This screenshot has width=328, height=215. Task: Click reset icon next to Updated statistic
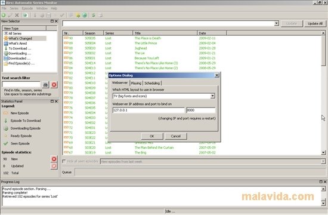click(54, 166)
